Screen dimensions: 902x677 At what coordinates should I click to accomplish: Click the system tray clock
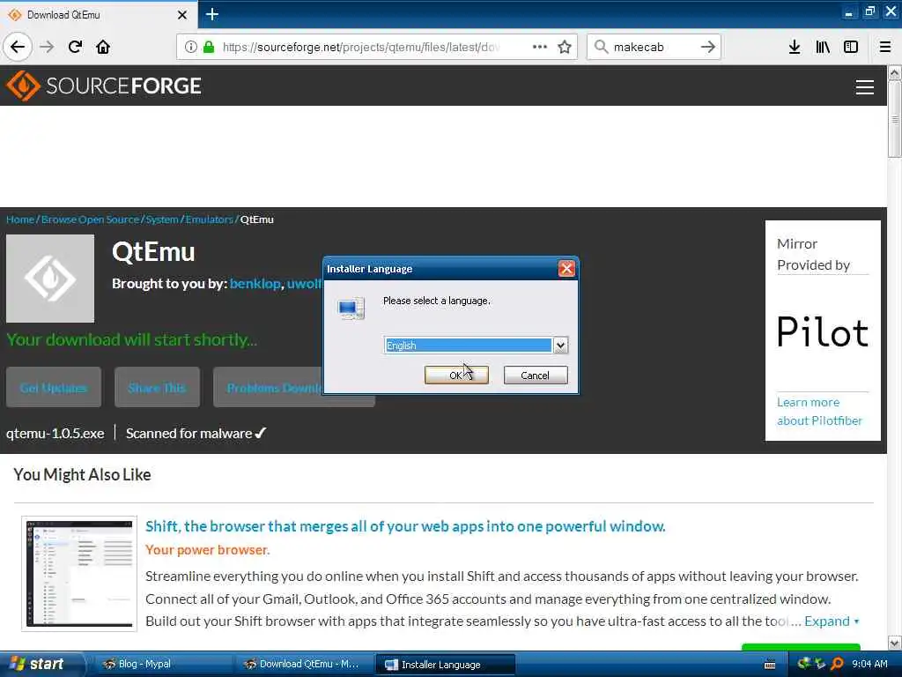coord(869,664)
